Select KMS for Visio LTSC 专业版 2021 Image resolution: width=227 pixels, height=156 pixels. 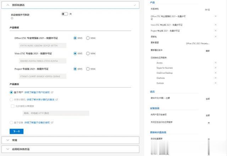coord(75,54)
